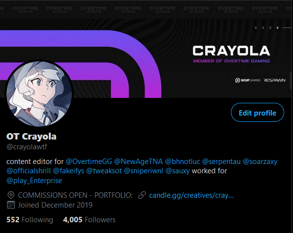Select the @tweaksot mention
Screen dimensions: 293x233
click(104, 171)
